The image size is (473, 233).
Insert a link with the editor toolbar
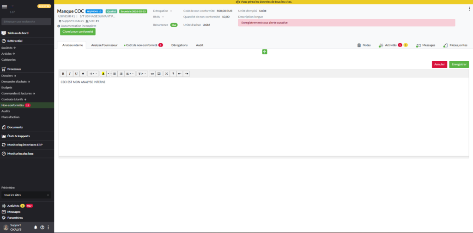[152, 74]
